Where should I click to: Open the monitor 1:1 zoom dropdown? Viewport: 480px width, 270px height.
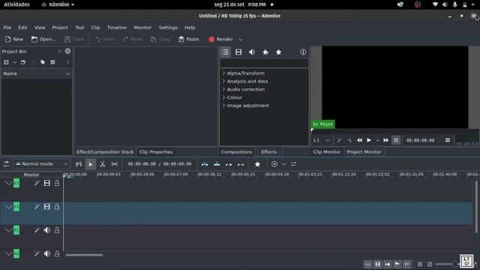click(321, 140)
